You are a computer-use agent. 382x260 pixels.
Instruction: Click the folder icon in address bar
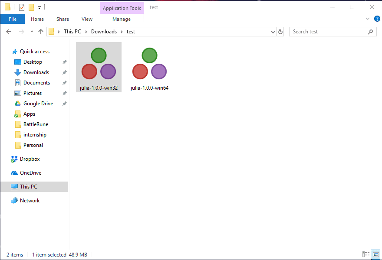point(51,32)
